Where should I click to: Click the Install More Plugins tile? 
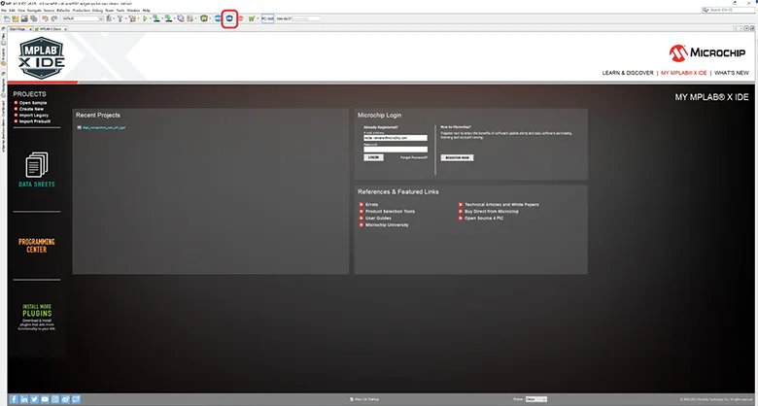coord(37,317)
